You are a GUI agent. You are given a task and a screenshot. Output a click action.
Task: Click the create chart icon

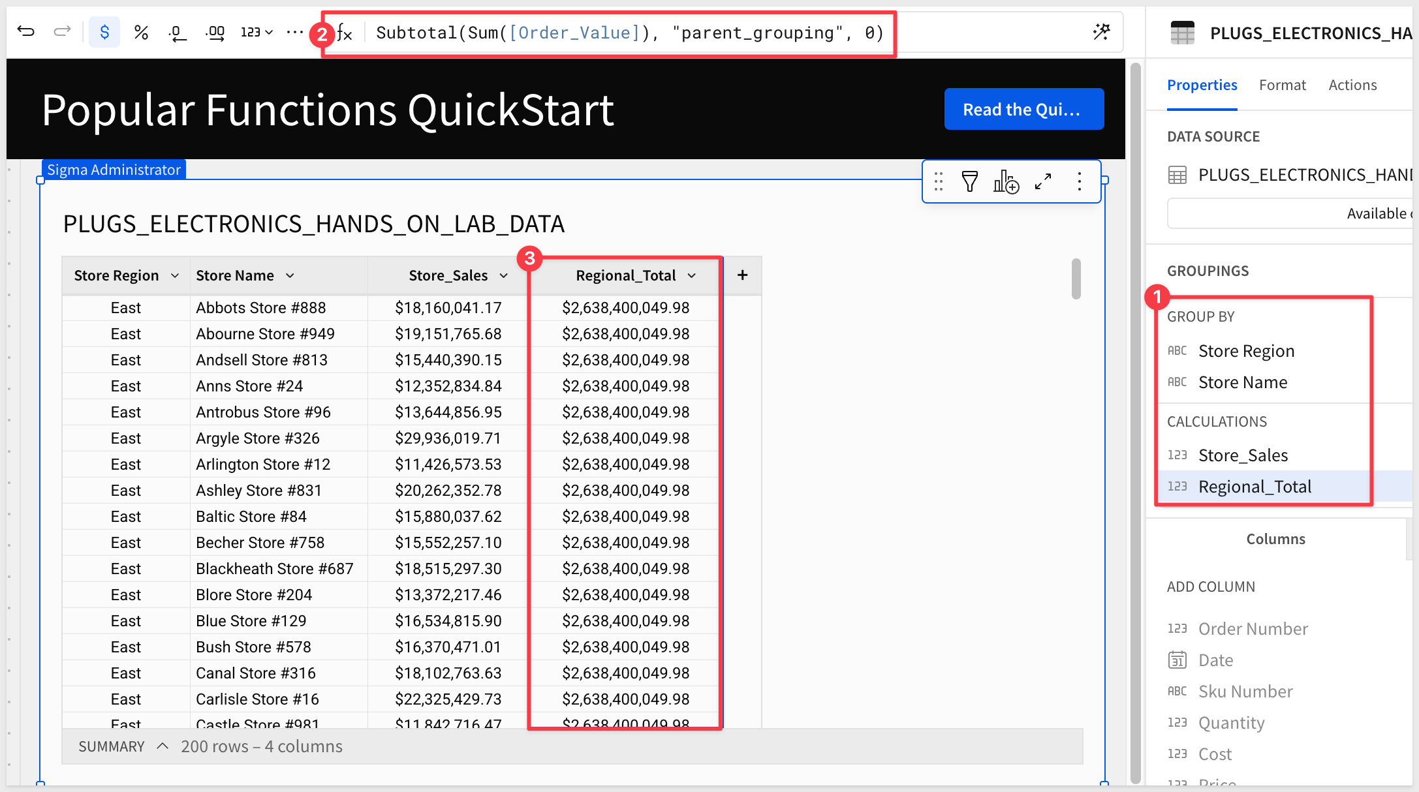click(x=1006, y=181)
